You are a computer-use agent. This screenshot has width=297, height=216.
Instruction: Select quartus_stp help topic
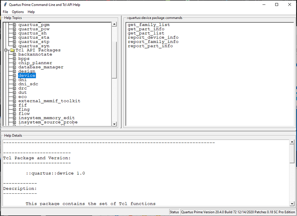34,42
